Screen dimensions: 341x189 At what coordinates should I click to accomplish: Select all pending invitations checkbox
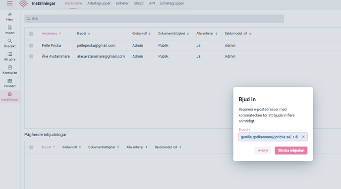click(31, 148)
